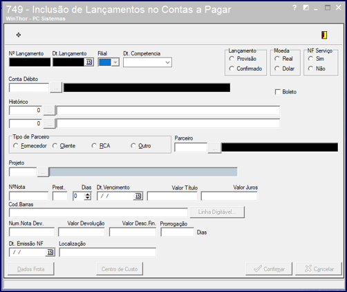Focus the Prorrogação days field
This screenshot has height=292, width=347.
click(x=178, y=232)
